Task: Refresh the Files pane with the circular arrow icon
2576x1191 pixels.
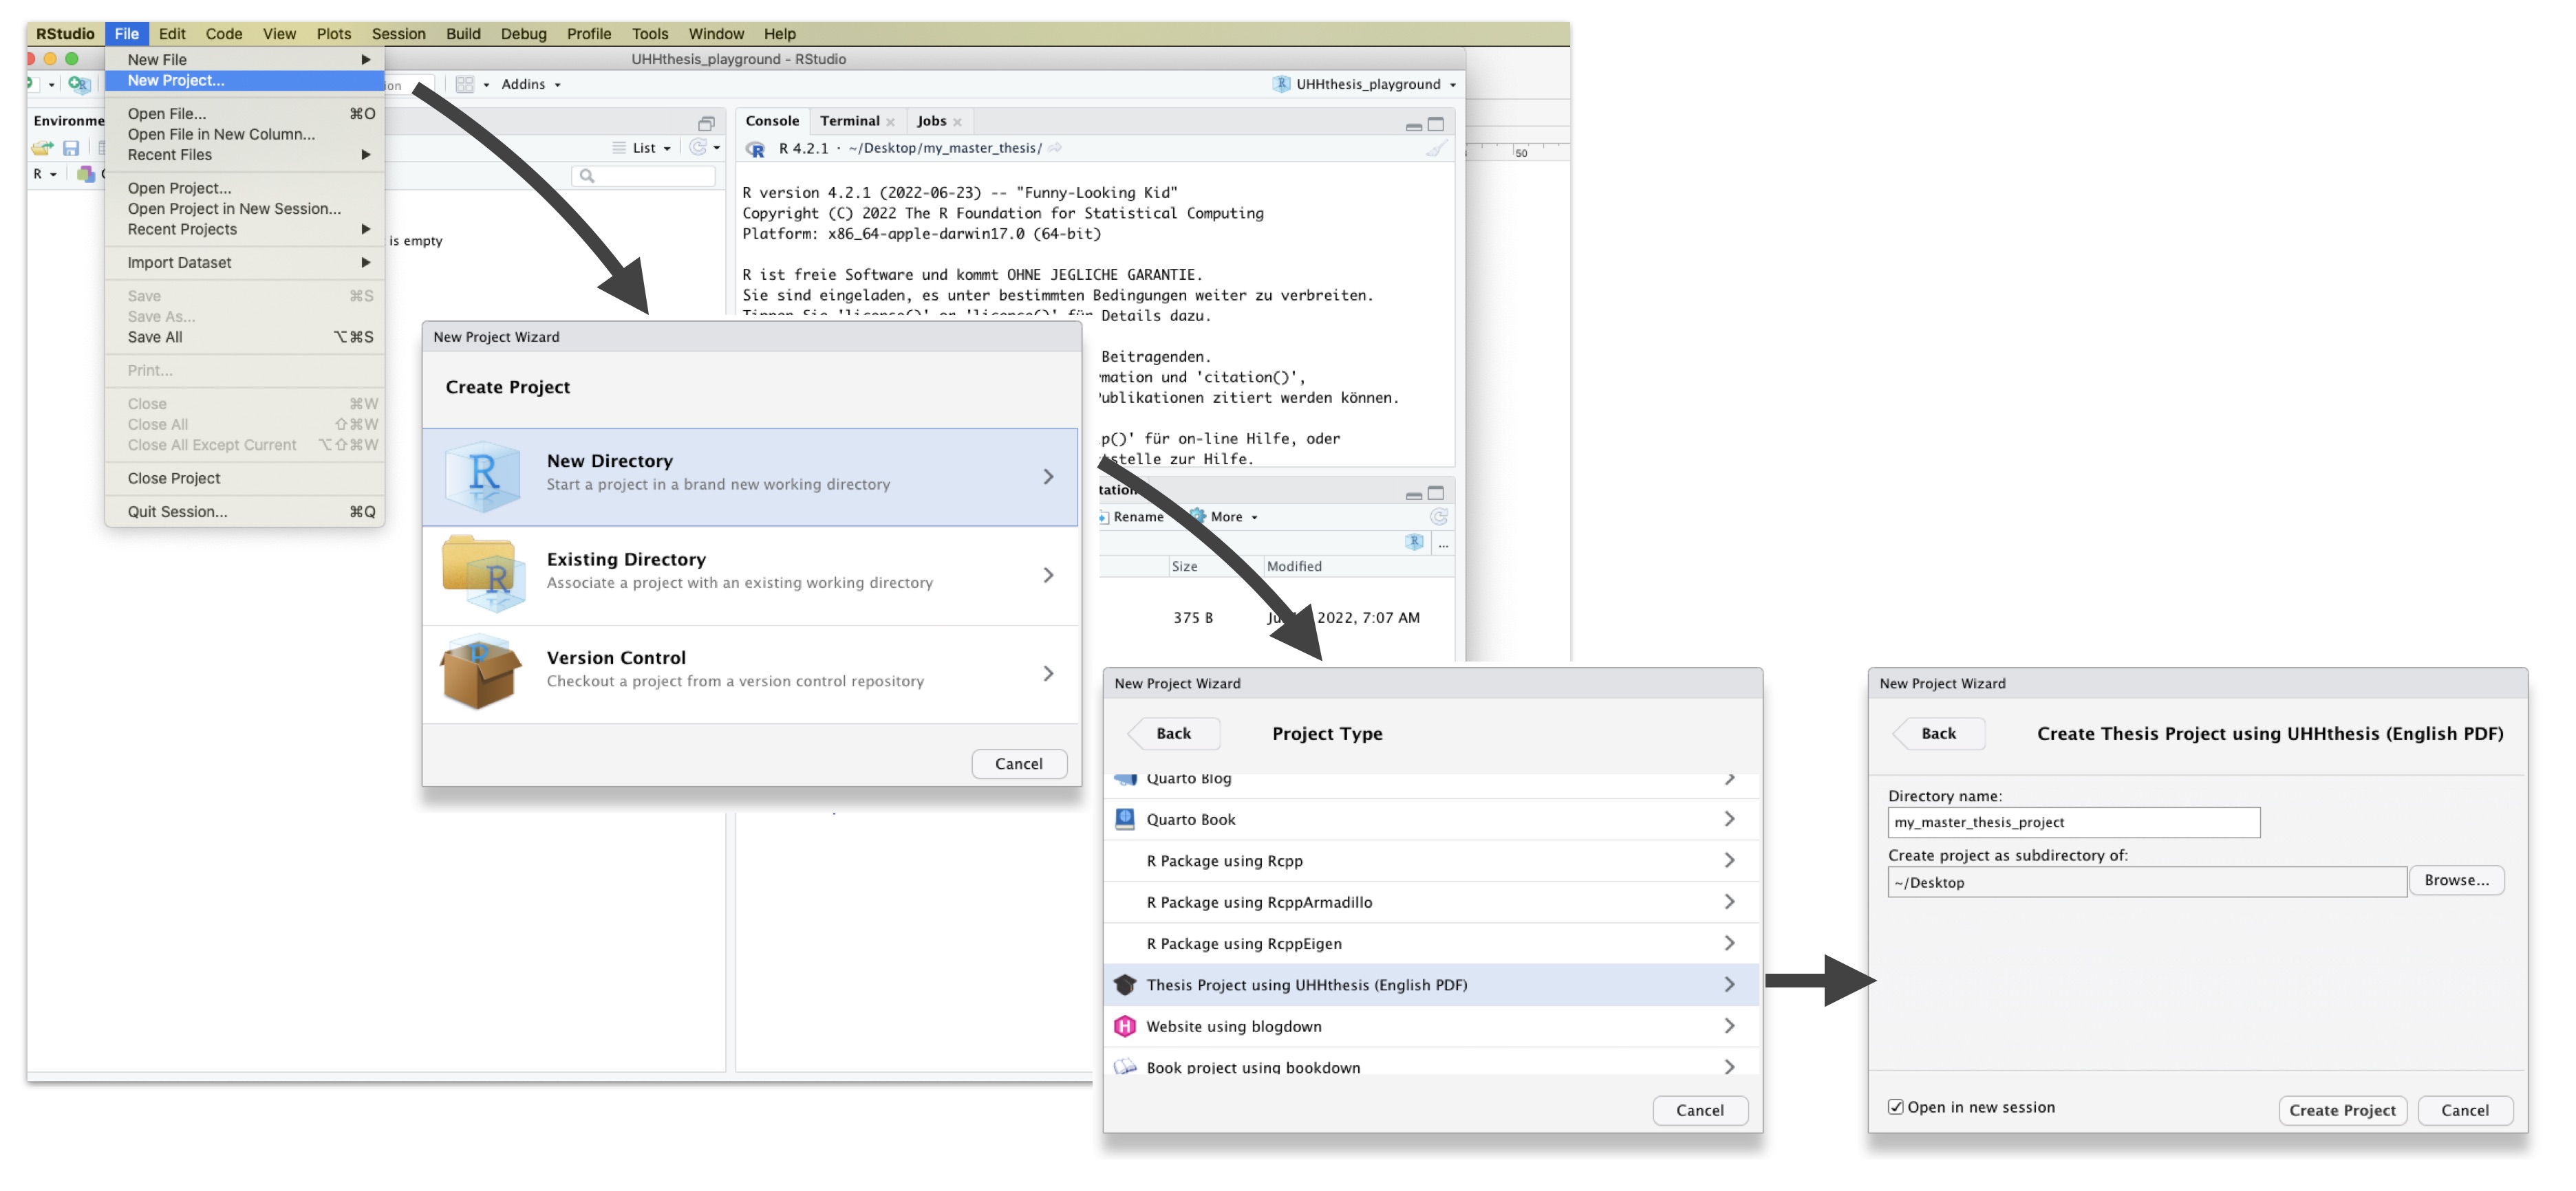Action: (1440, 516)
